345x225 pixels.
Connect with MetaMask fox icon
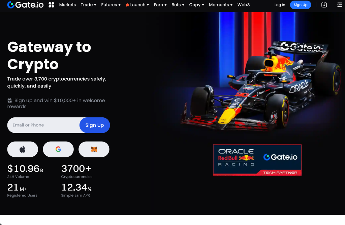94,149
